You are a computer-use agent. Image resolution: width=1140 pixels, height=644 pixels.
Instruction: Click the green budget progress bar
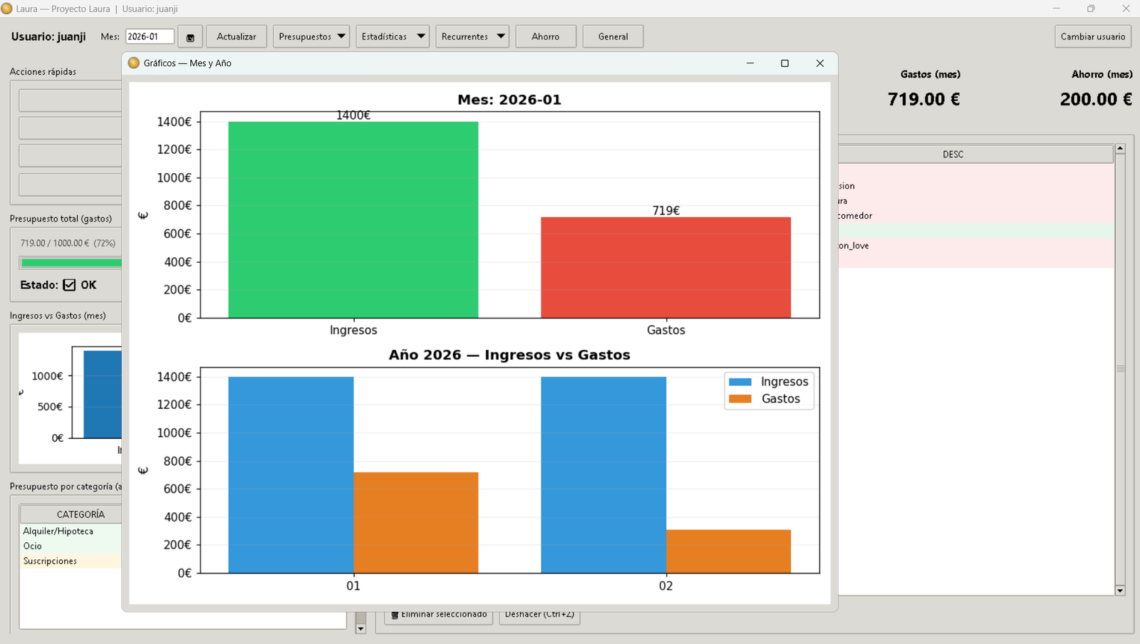71,263
